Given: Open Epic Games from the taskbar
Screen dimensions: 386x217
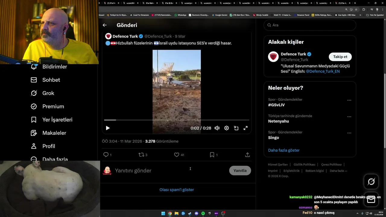Looking at the screenshot, I should click(x=210, y=213).
